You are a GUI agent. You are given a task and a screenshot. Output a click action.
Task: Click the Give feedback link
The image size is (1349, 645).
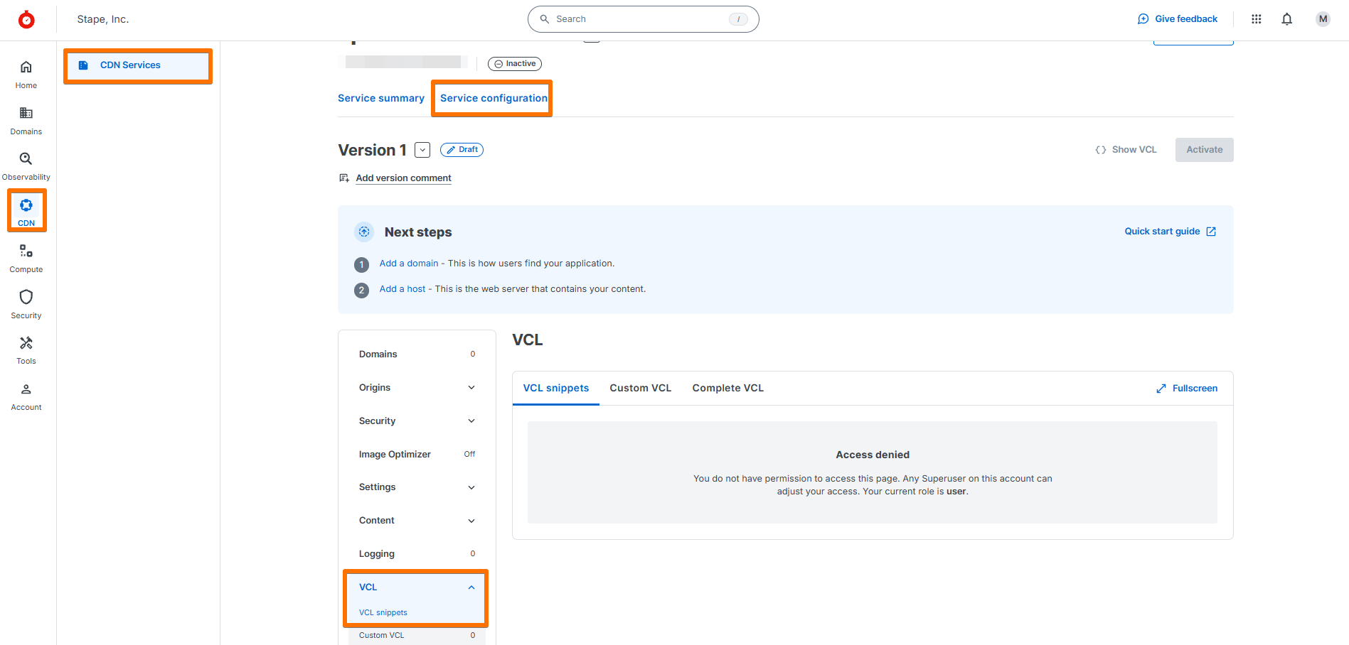(1178, 19)
